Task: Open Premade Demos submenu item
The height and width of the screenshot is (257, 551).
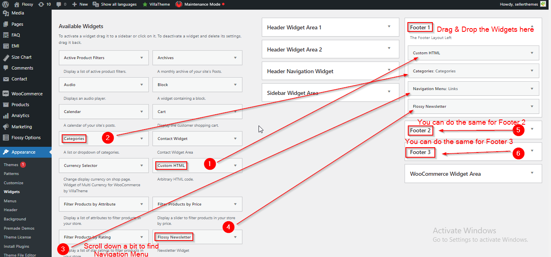Action: coord(19,228)
